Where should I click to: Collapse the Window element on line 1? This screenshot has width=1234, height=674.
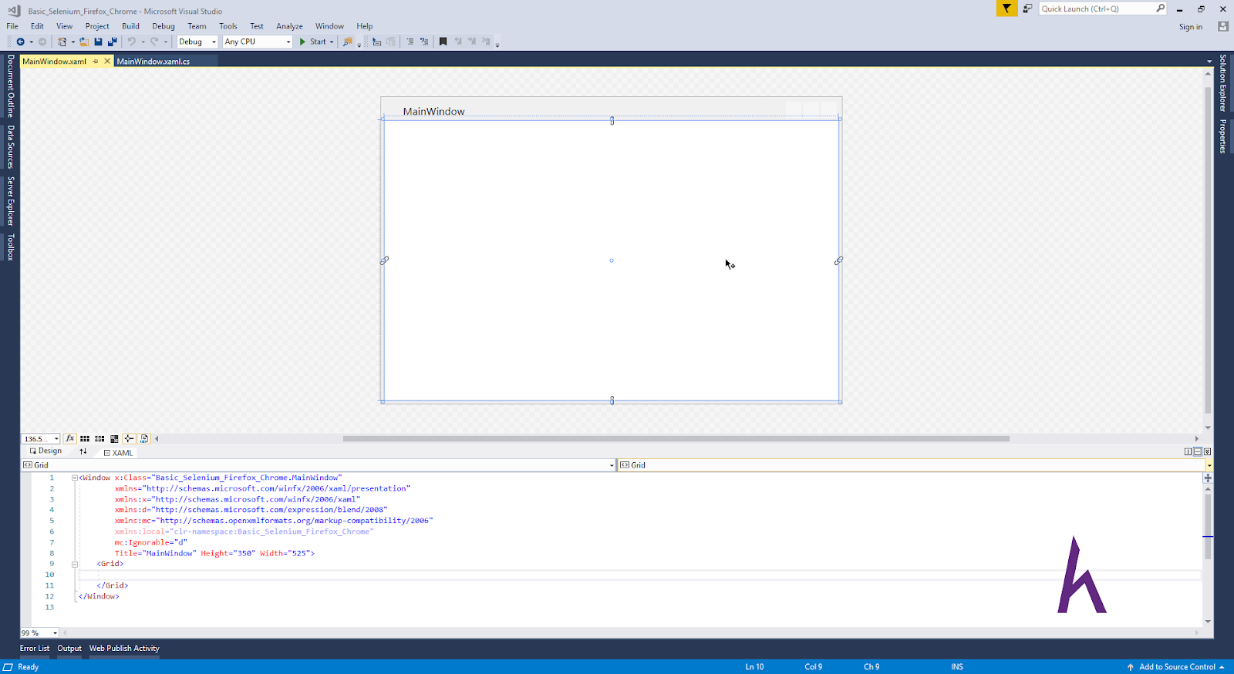[x=75, y=478]
